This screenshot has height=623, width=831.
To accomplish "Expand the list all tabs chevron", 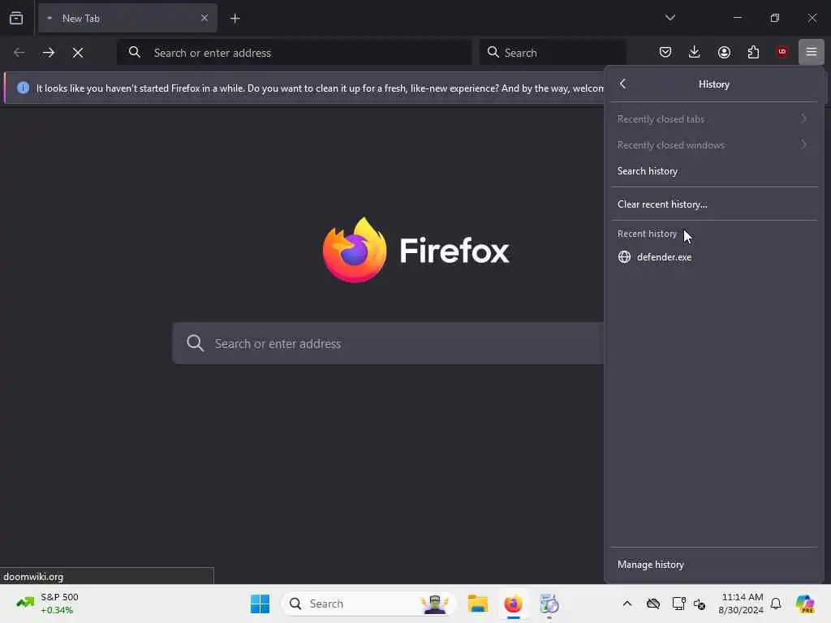I will (670, 18).
